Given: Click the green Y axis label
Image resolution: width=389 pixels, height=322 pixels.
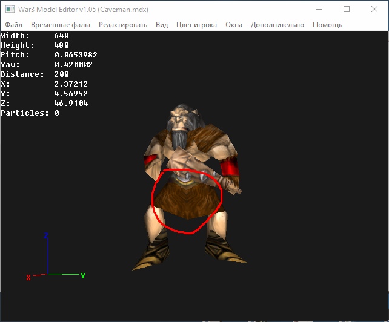Looking at the screenshot, I should coord(83,275).
